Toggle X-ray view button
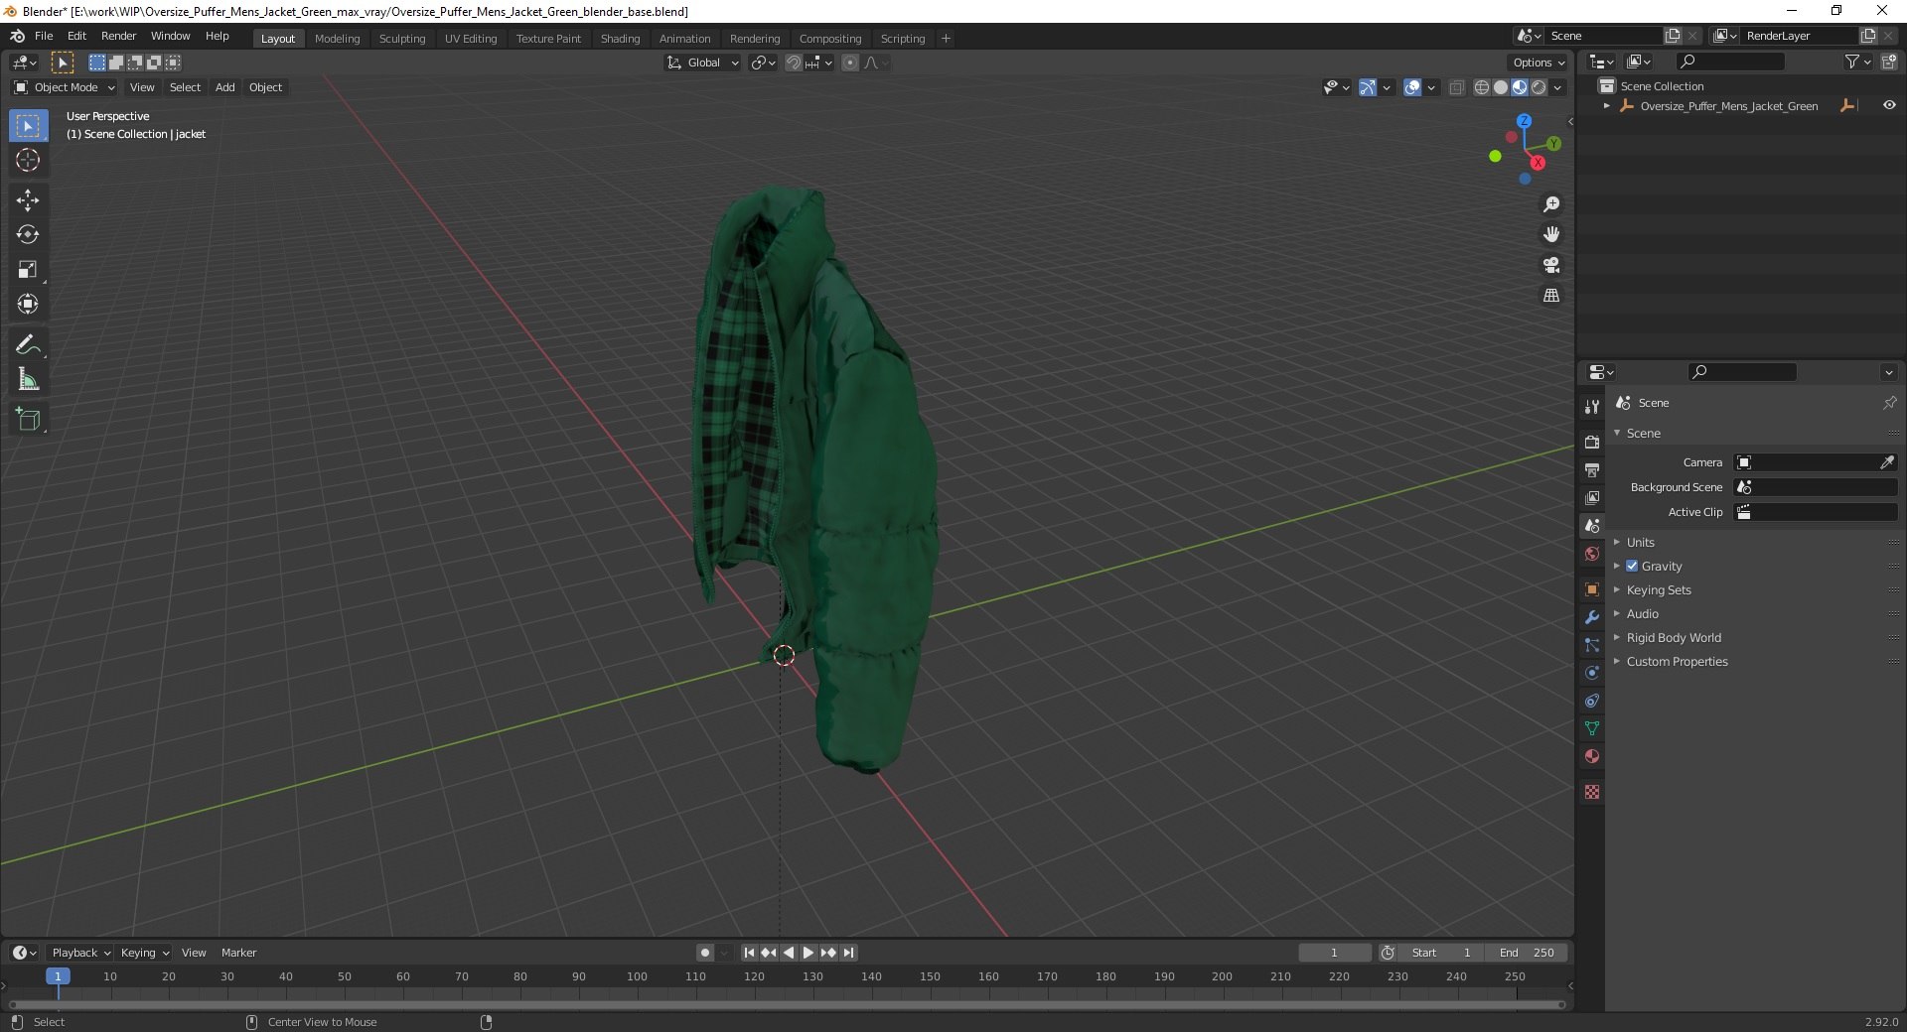This screenshot has width=1907, height=1032. click(x=1457, y=87)
